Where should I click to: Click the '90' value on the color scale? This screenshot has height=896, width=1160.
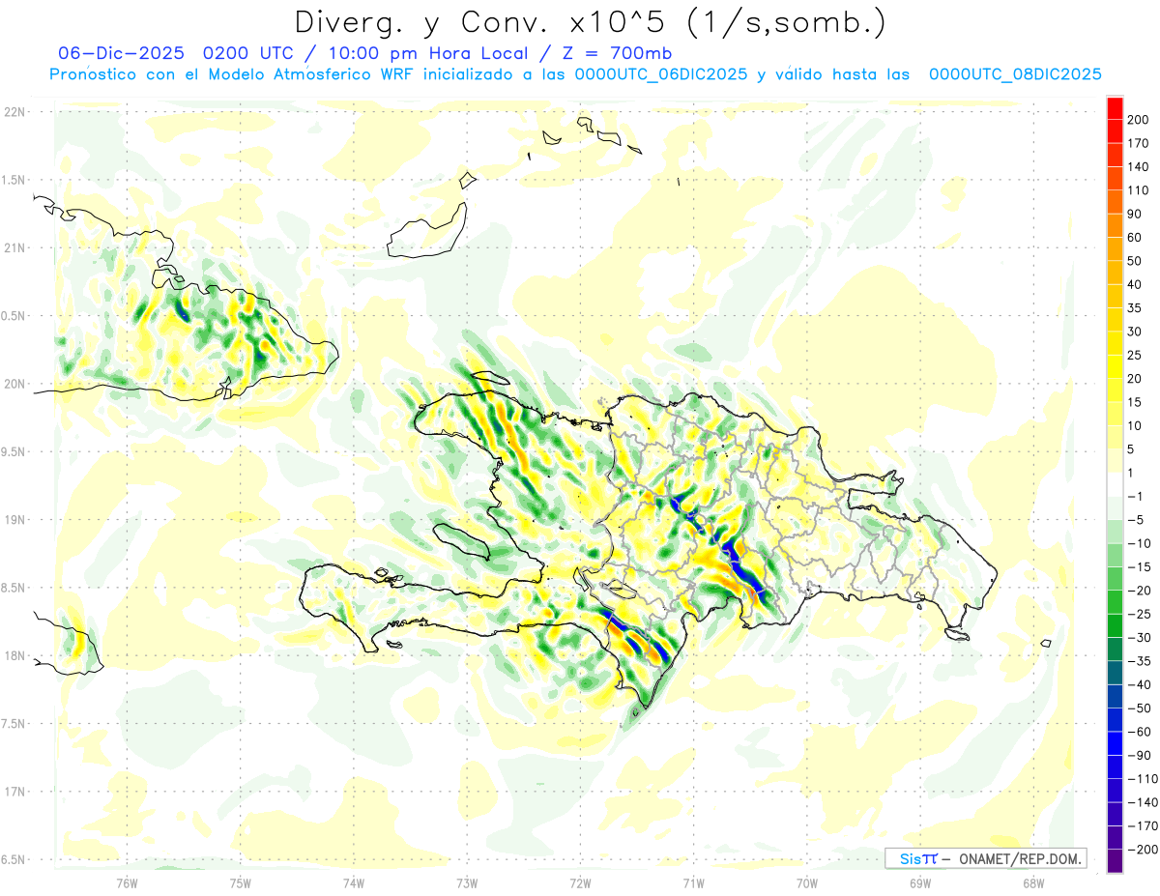pyautogui.click(x=1136, y=215)
